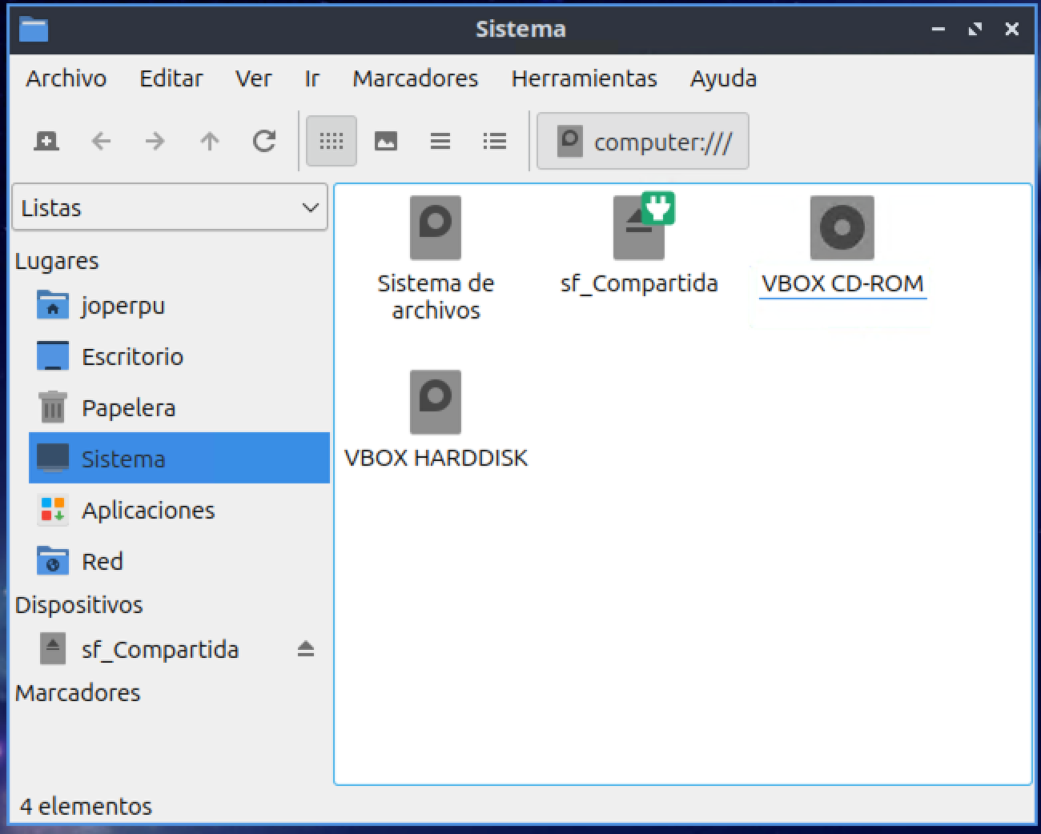
Task: Open the Listas side pane dropdown
Action: point(170,207)
